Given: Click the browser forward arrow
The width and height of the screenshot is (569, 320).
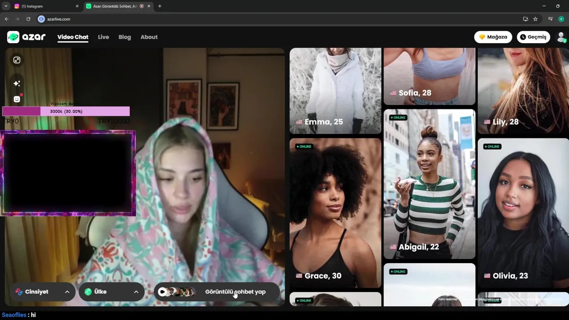Looking at the screenshot, I should pos(17,19).
